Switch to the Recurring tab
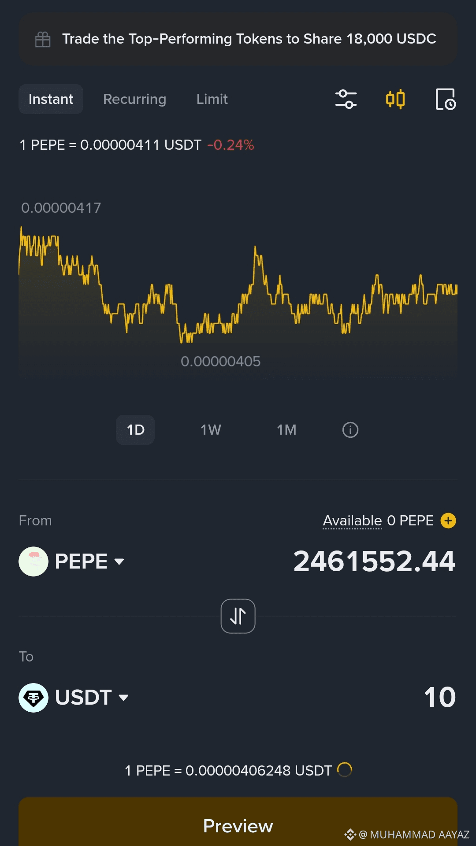This screenshot has height=846, width=476. coord(134,99)
